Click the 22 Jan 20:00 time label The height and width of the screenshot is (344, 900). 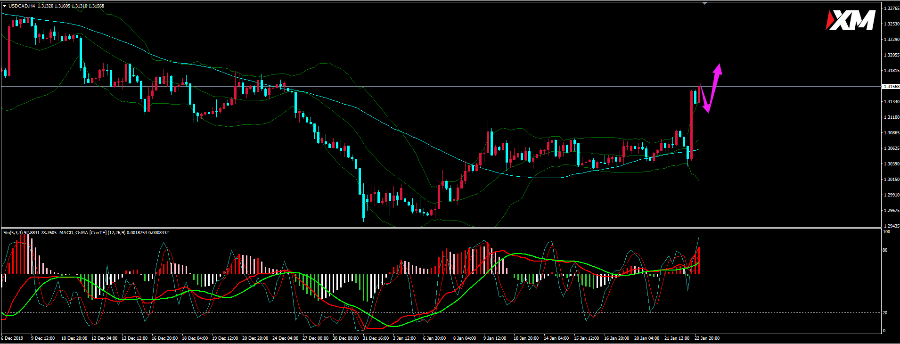click(x=706, y=338)
